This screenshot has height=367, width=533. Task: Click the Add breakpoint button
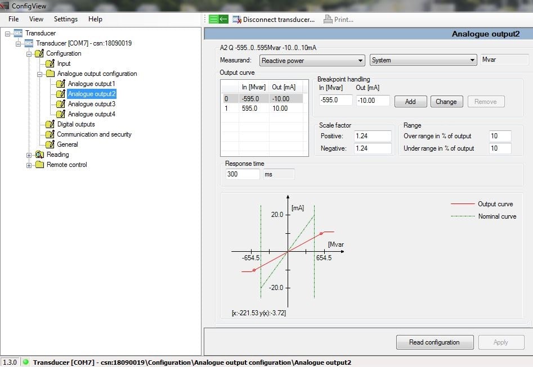(x=410, y=101)
